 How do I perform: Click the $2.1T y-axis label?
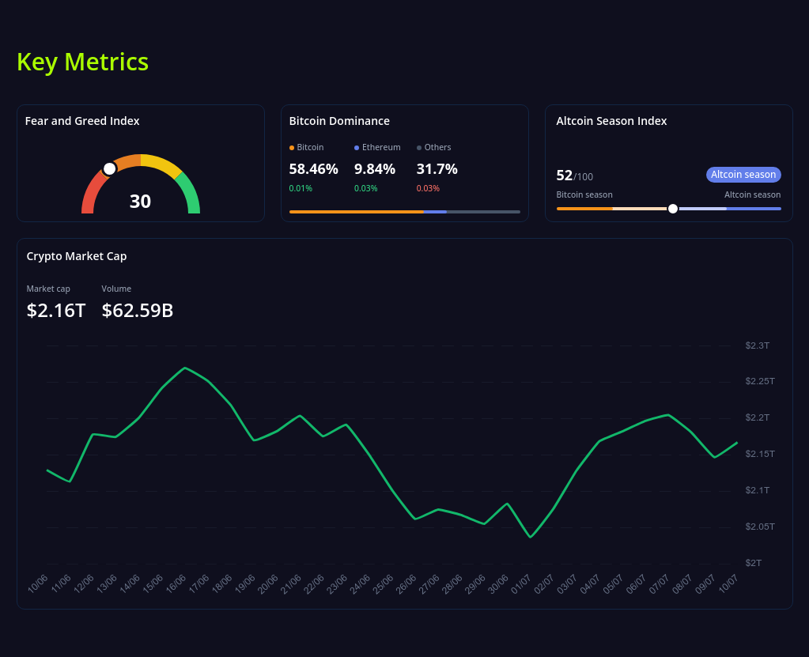(757, 490)
